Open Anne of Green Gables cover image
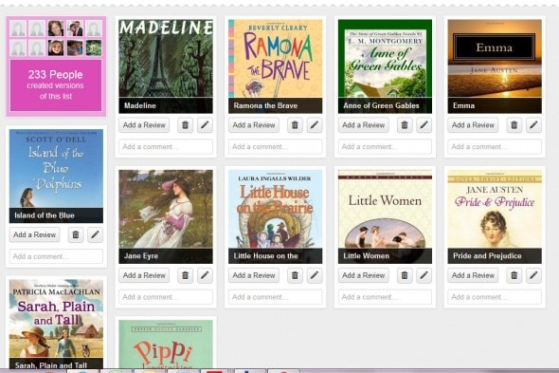This screenshot has width=559, height=373. (x=385, y=66)
